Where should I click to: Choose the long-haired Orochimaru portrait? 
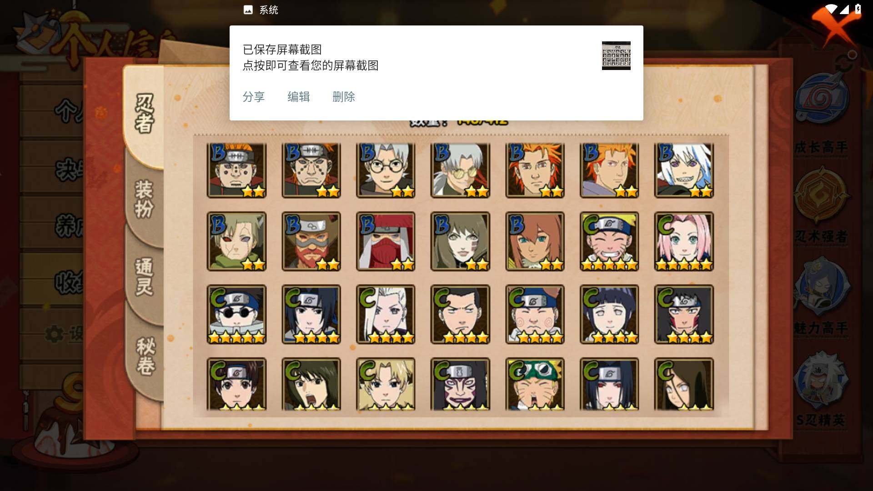pos(684,384)
